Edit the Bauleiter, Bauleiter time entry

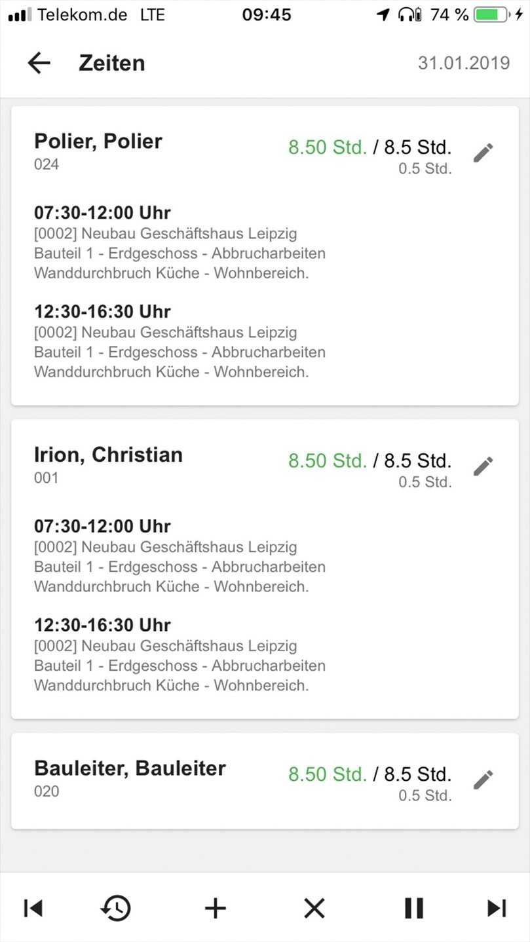(x=483, y=780)
